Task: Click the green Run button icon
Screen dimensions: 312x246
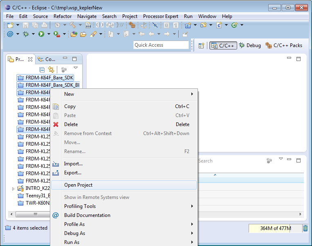Action: [41, 34]
